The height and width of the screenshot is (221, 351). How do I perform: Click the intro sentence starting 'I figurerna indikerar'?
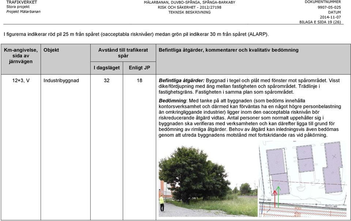click(136, 34)
